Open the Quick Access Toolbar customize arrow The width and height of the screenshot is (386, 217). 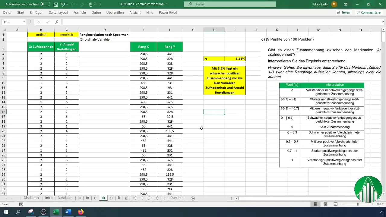tap(100, 5)
